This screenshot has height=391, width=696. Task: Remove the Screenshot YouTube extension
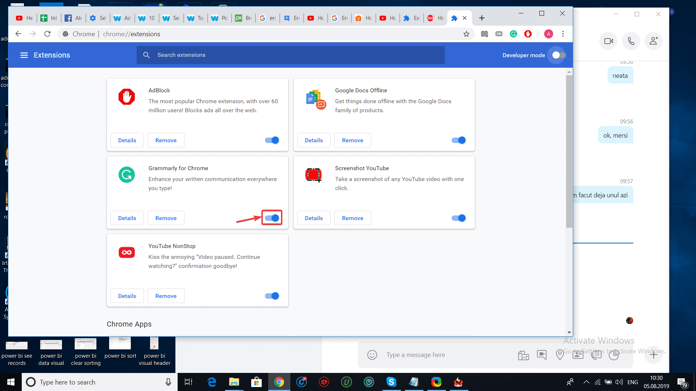tap(353, 218)
